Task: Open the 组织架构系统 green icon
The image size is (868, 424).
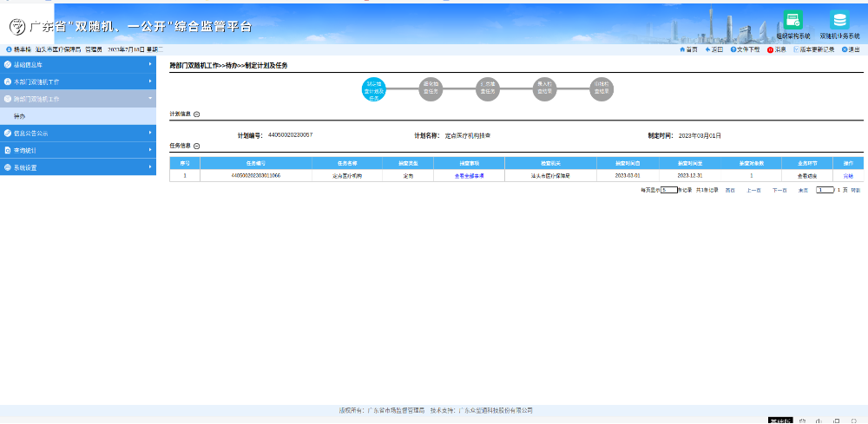Action: click(x=792, y=21)
